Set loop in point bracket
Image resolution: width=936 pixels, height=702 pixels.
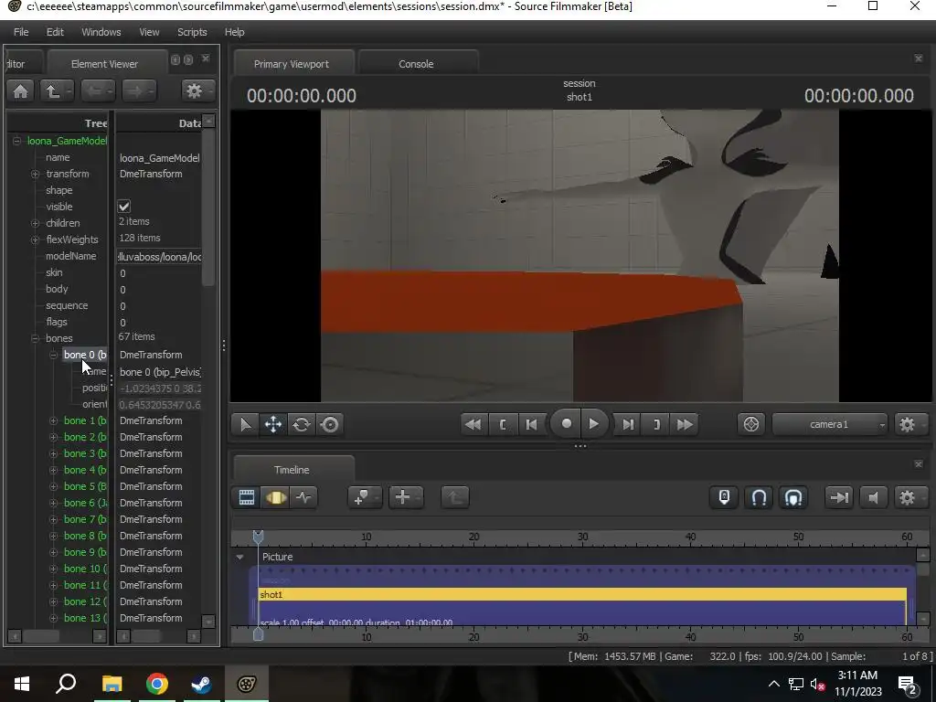(x=503, y=424)
